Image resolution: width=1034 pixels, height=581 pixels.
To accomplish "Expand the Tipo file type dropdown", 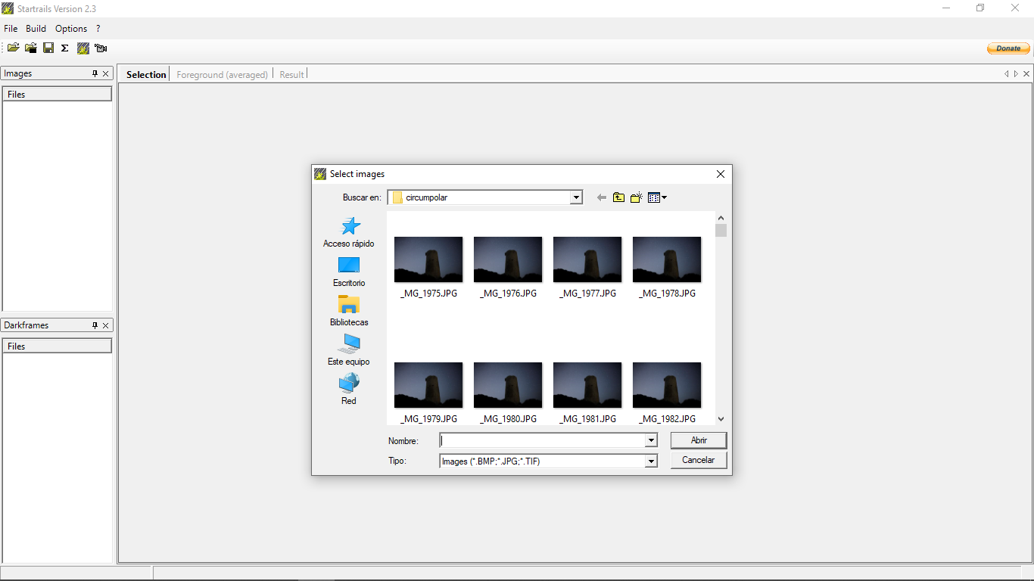I will (651, 461).
